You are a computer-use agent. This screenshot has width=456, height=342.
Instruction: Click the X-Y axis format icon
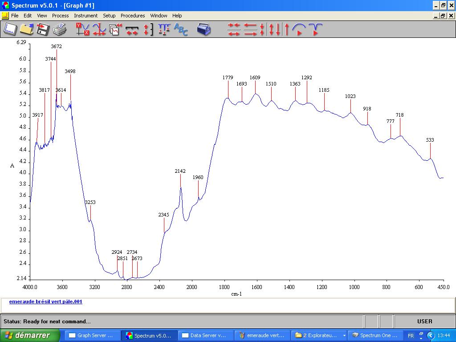point(82,29)
